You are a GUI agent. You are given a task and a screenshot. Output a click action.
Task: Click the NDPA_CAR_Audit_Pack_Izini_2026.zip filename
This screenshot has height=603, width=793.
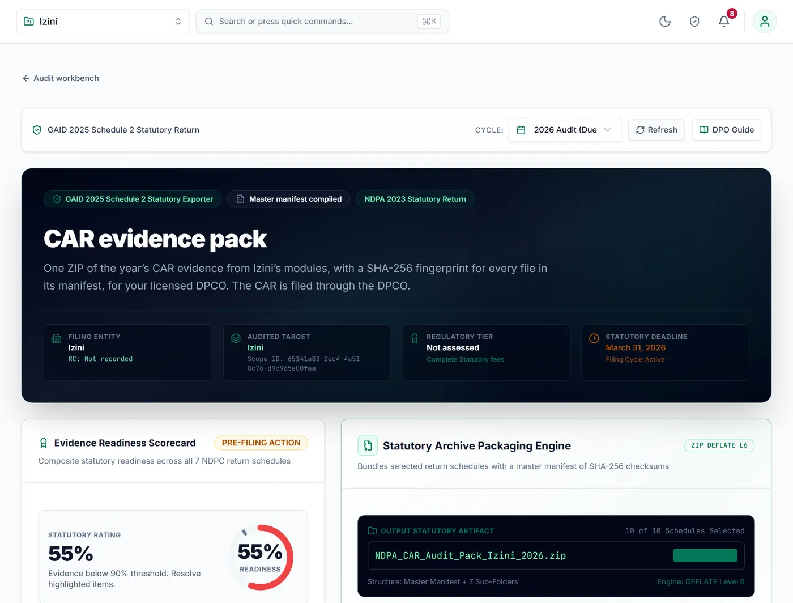tap(470, 555)
